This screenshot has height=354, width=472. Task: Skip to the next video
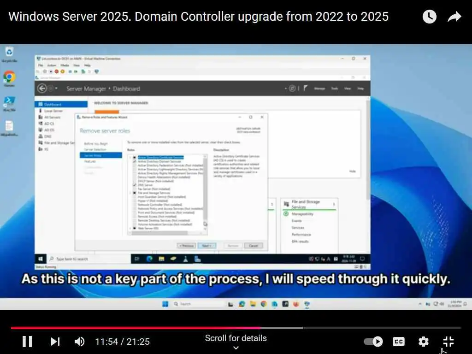click(x=55, y=342)
